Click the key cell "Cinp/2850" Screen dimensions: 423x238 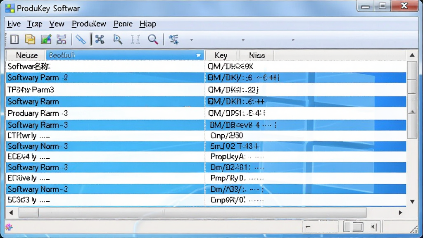pos(227,136)
